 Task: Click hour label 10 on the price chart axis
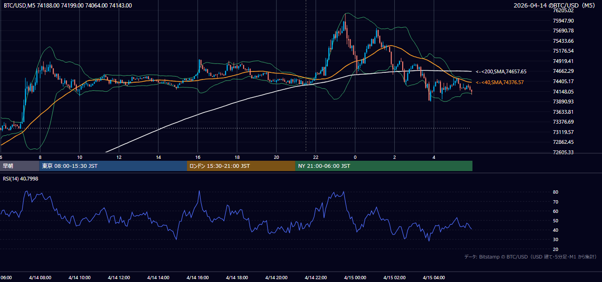pyautogui.click(x=80, y=157)
